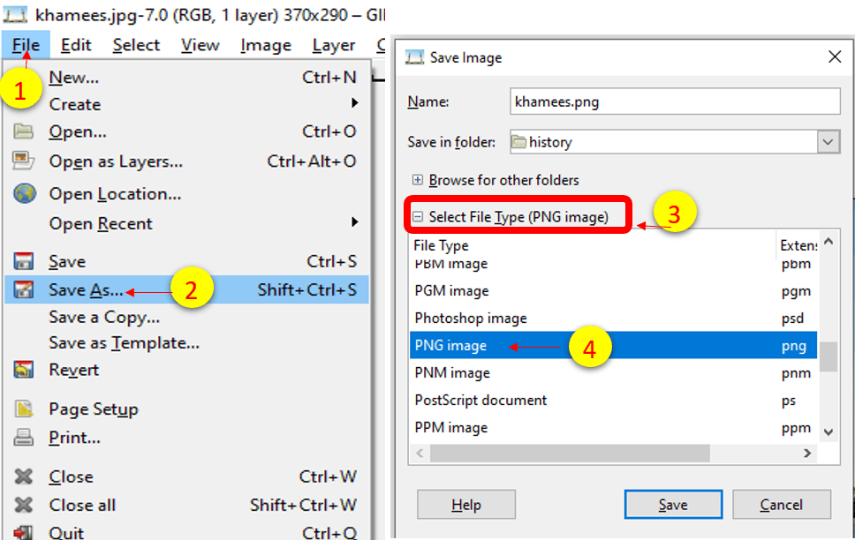Close the Save Image dialog
The width and height of the screenshot is (855, 540).
point(835,56)
